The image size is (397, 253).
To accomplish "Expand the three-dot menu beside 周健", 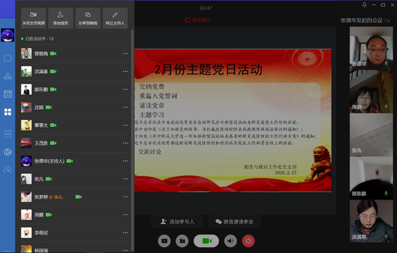I will coord(125,215).
